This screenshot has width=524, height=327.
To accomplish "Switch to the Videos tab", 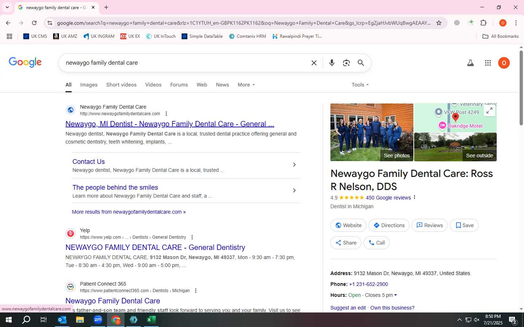I will pyautogui.click(x=153, y=85).
